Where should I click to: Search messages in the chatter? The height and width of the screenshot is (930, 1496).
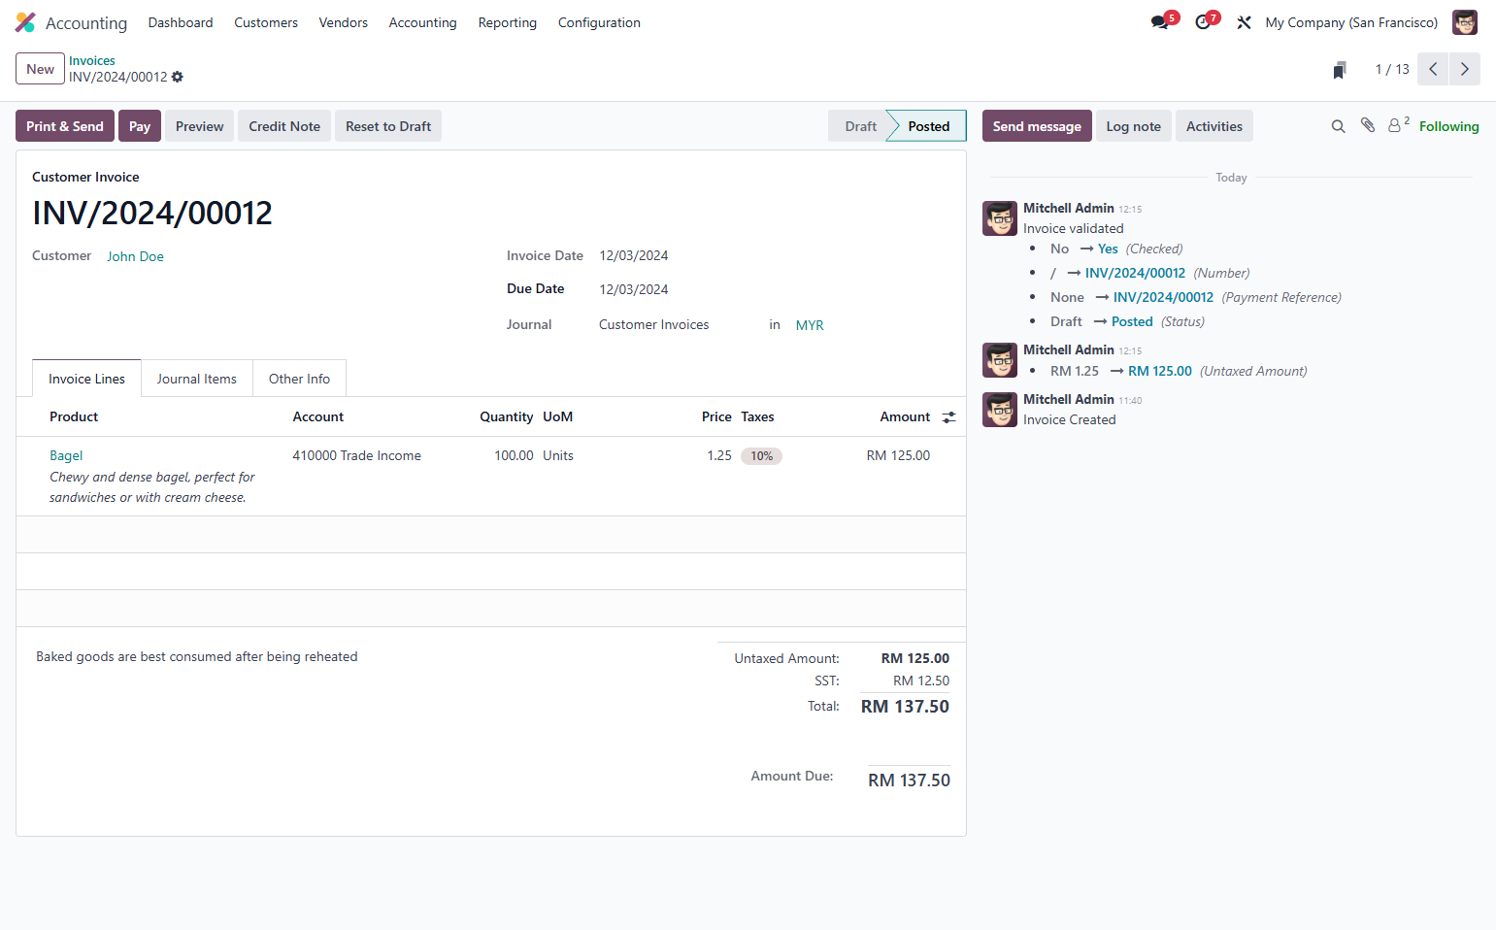point(1338,126)
